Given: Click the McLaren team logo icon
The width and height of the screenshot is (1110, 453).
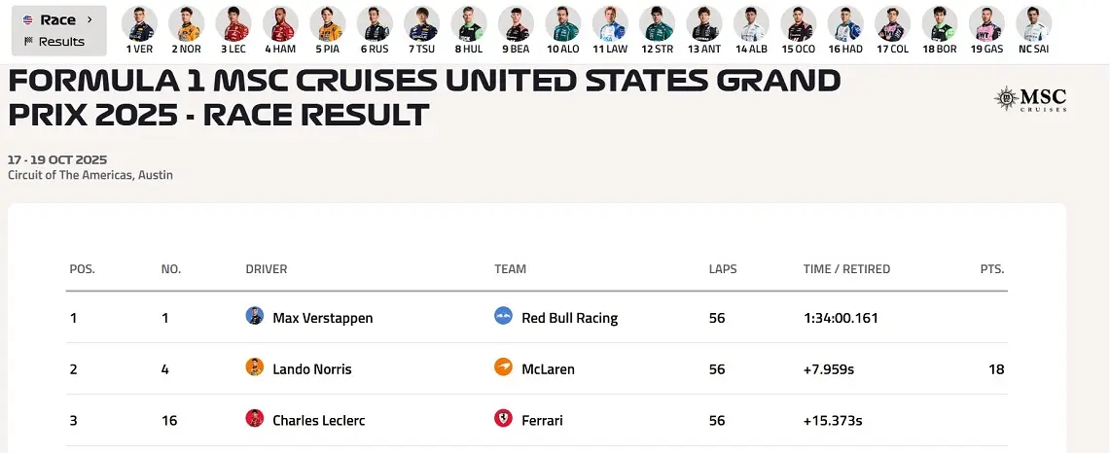Looking at the screenshot, I should pyautogui.click(x=503, y=367).
